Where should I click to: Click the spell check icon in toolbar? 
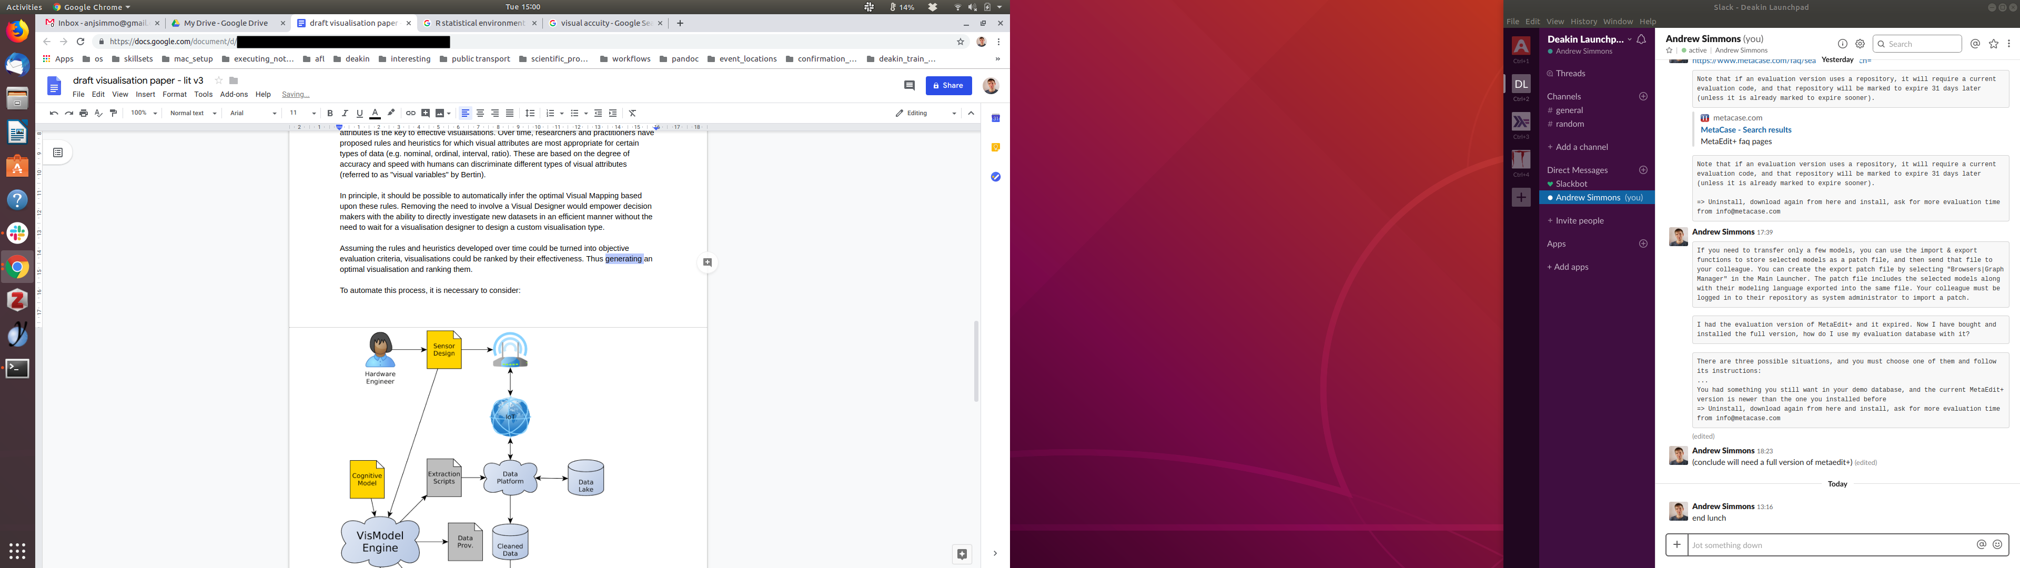click(99, 113)
